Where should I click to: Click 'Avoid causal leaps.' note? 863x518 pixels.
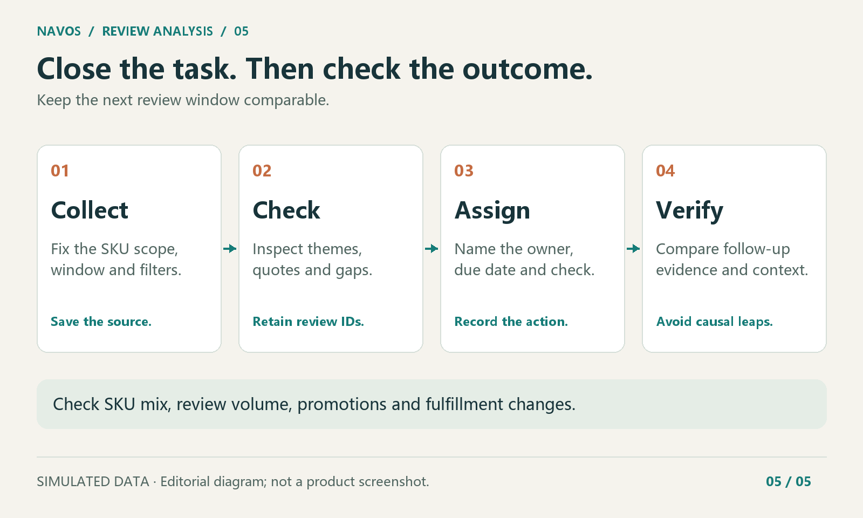pos(714,322)
